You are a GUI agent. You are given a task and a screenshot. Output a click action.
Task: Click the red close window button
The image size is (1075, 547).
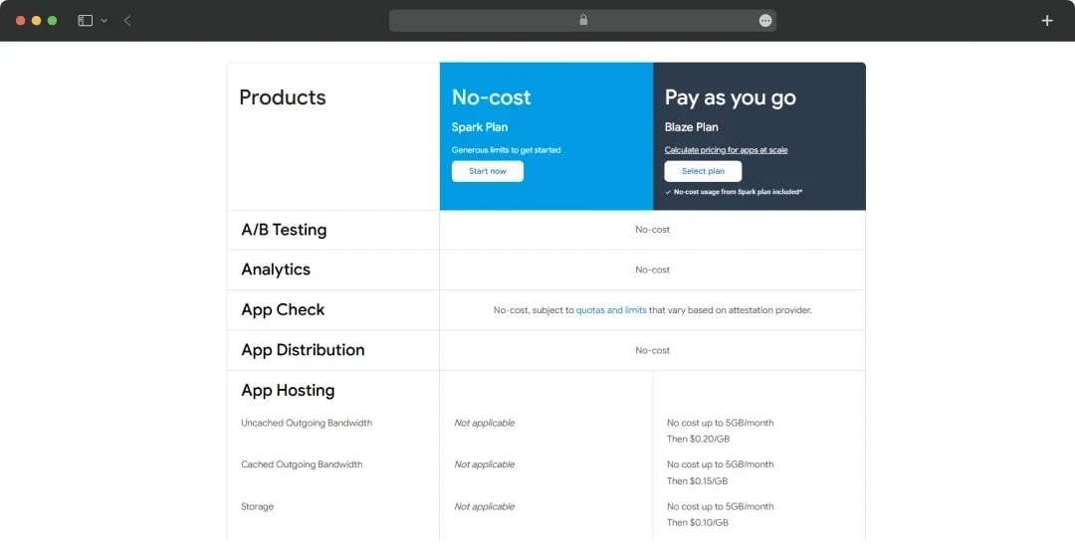pos(21,21)
